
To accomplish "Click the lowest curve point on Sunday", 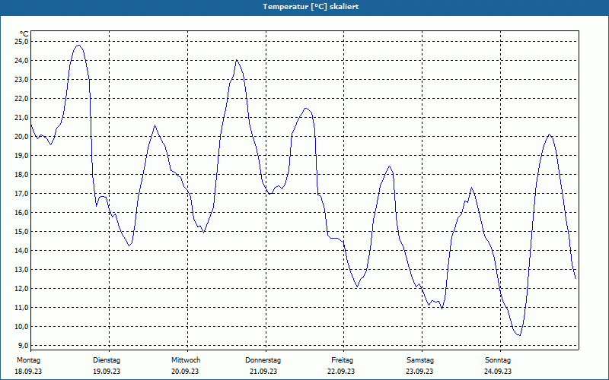I will [519, 335].
